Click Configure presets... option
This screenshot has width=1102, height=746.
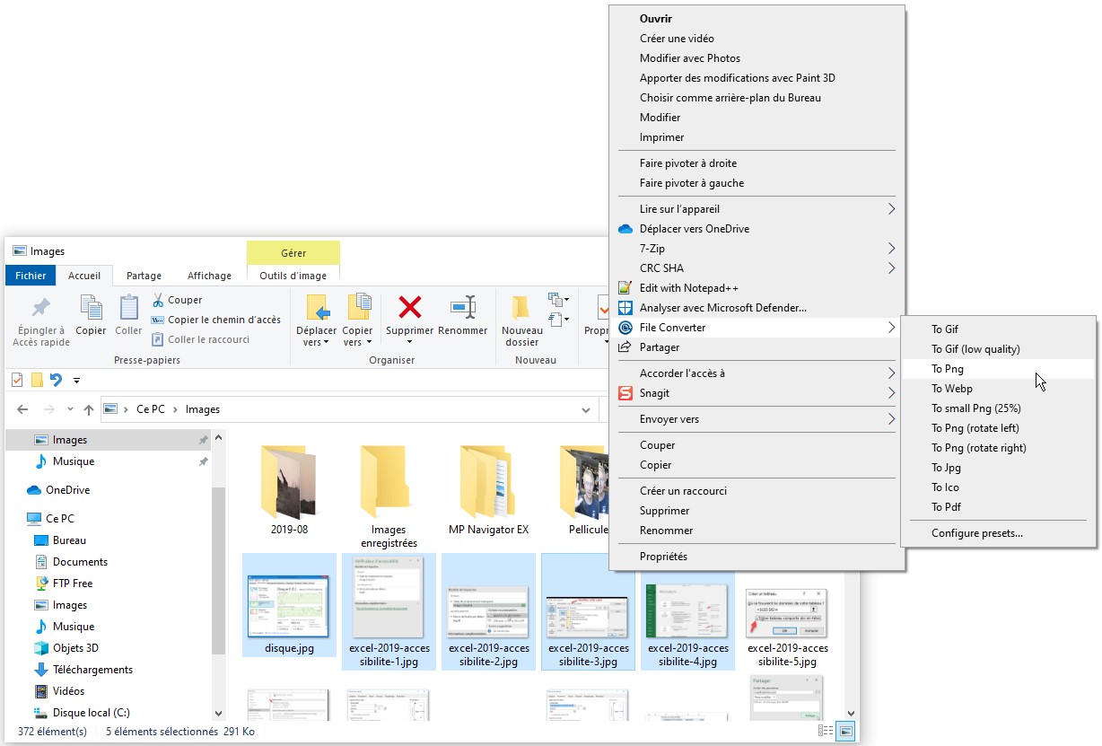(x=976, y=533)
